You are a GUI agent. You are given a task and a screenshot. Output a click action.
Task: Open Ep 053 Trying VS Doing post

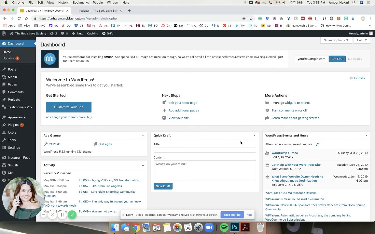click(x=109, y=180)
